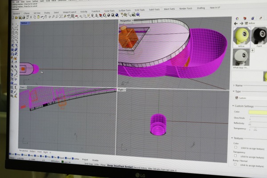The width and height of the screenshot is (267, 178).
Task: Click the yellow Color swatch
Action: [257, 113]
